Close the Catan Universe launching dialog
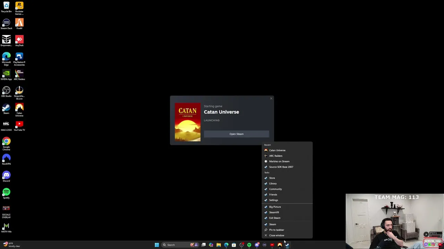The image size is (444, 249). 271,99
